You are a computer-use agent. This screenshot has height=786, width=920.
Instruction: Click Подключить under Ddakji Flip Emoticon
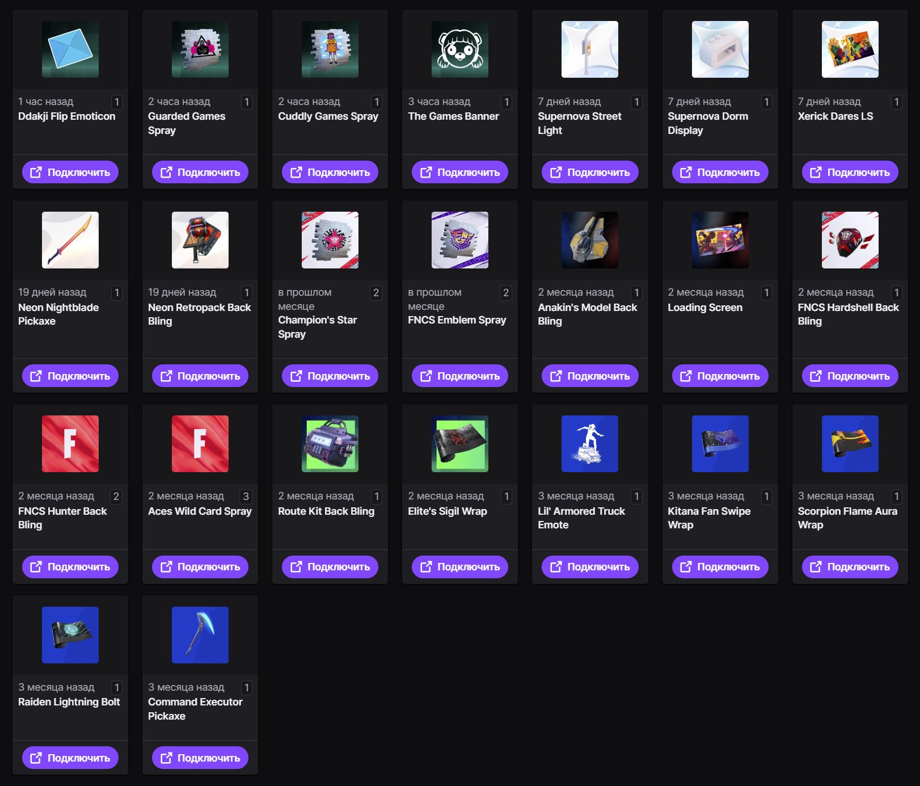[70, 172]
